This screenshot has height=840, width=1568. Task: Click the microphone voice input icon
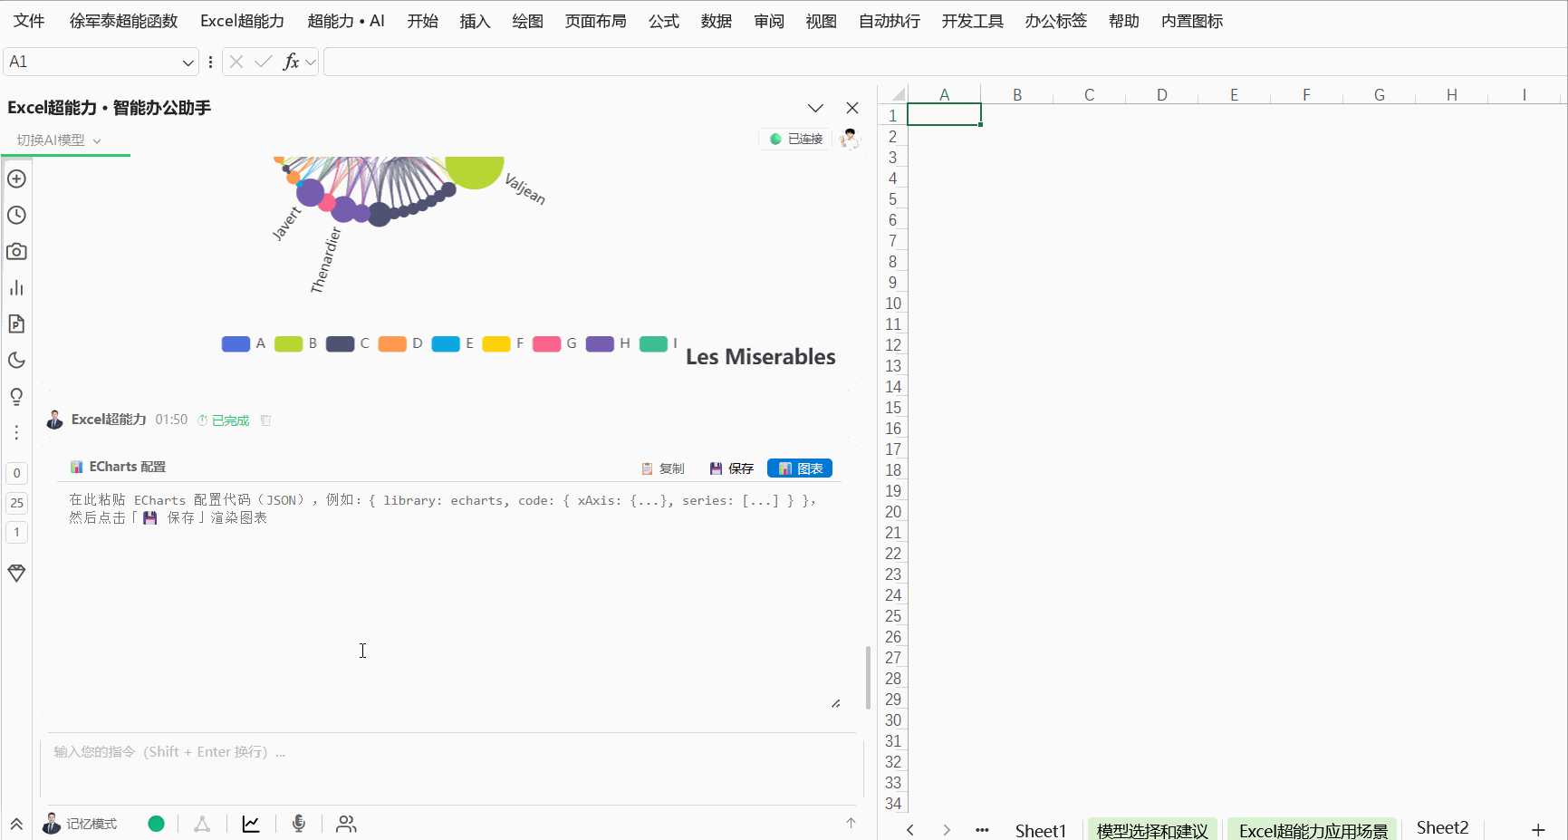click(x=299, y=823)
